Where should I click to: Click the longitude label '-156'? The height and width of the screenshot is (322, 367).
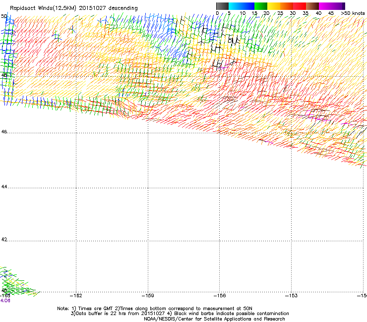point(220,296)
